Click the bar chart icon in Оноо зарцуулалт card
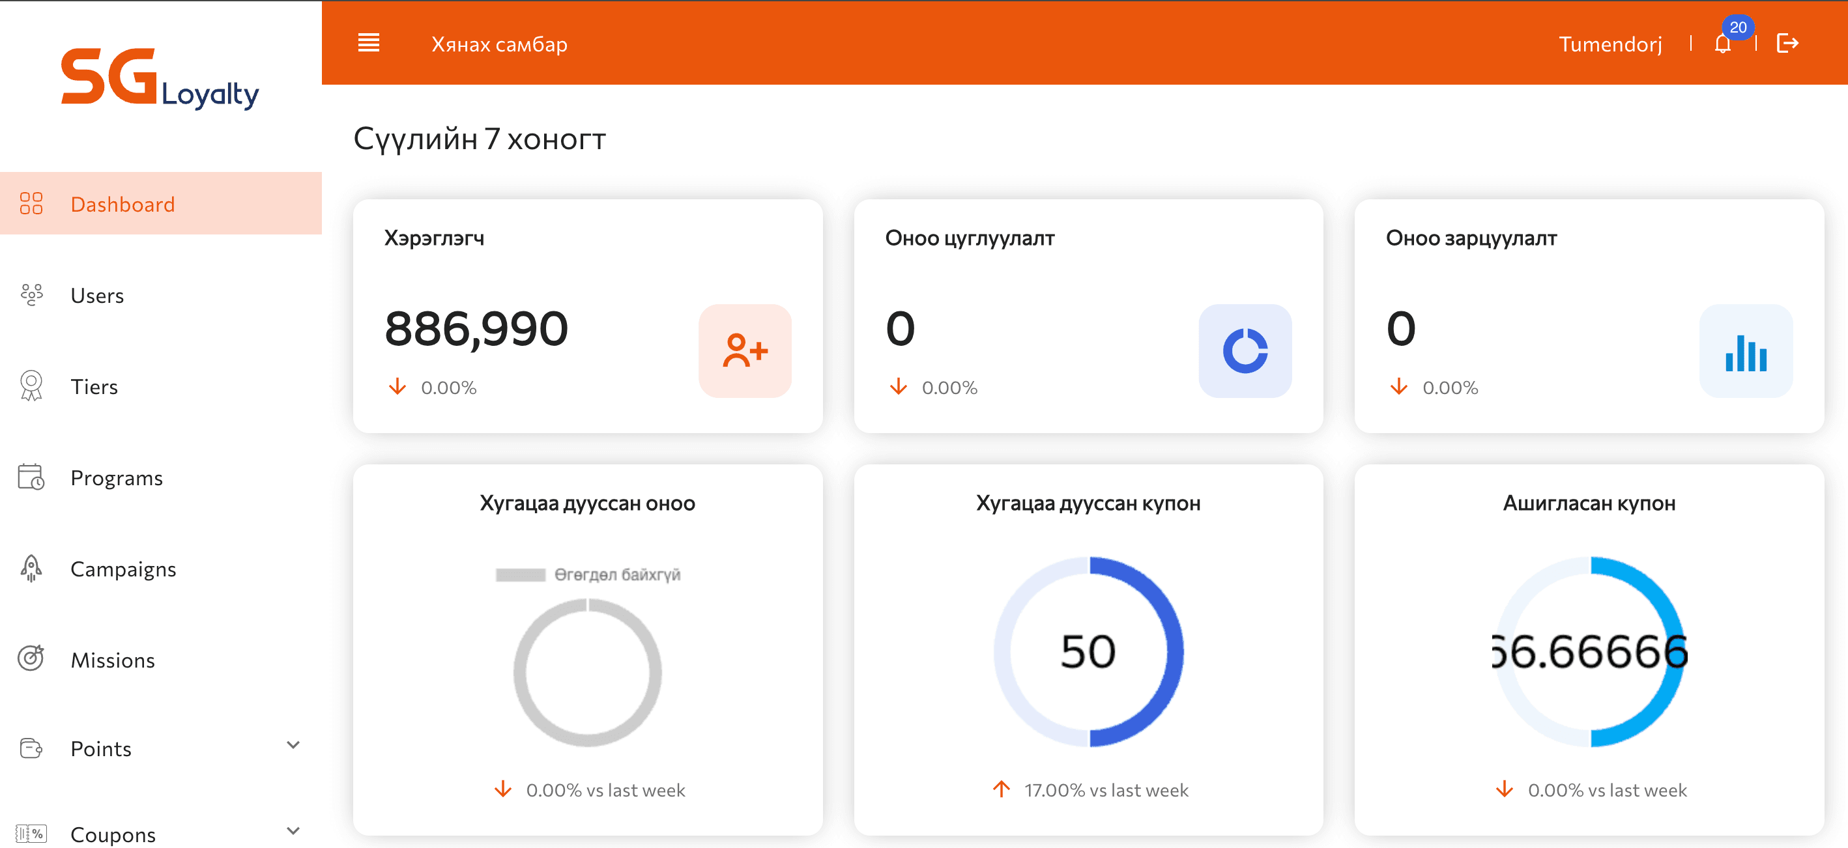This screenshot has width=1848, height=848. tap(1746, 350)
